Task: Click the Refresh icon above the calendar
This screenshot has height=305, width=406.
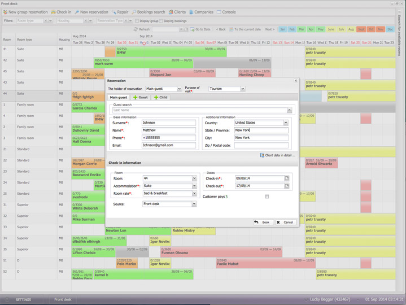Action: tap(136, 29)
